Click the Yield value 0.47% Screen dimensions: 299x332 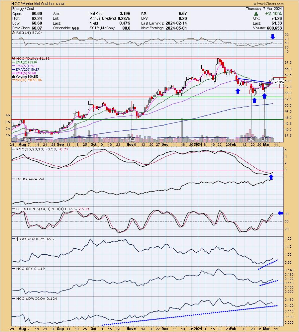(x=125, y=23)
